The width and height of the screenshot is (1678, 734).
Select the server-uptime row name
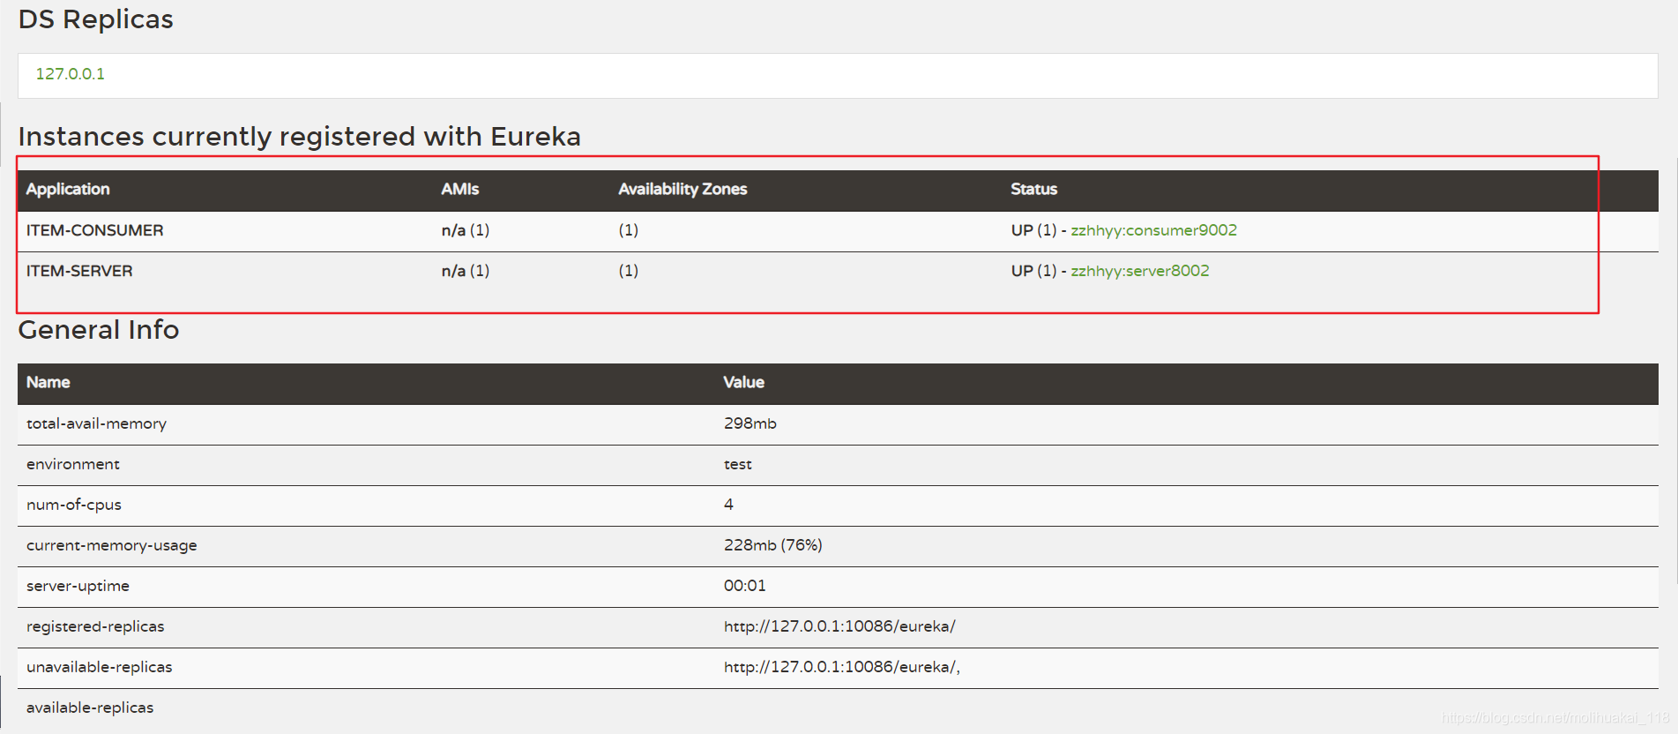click(78, 586)
